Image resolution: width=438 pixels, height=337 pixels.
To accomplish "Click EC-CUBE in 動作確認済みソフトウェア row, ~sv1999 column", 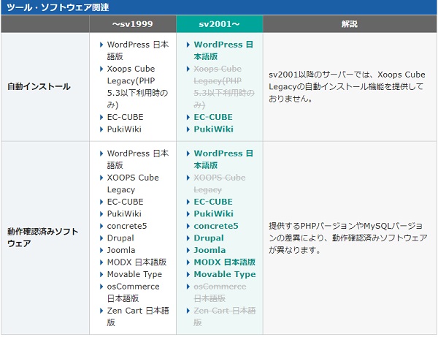I will [x=125, y=202].
